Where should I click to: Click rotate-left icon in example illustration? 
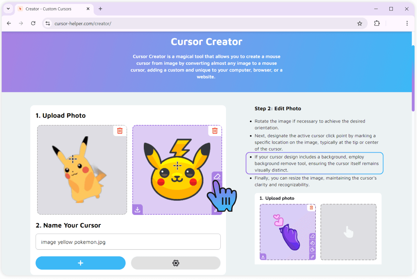tap(312, 243)
